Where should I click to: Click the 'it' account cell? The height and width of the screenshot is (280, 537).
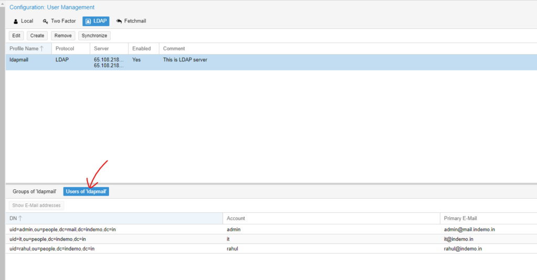pyautogui.click(x=331, y=239)
